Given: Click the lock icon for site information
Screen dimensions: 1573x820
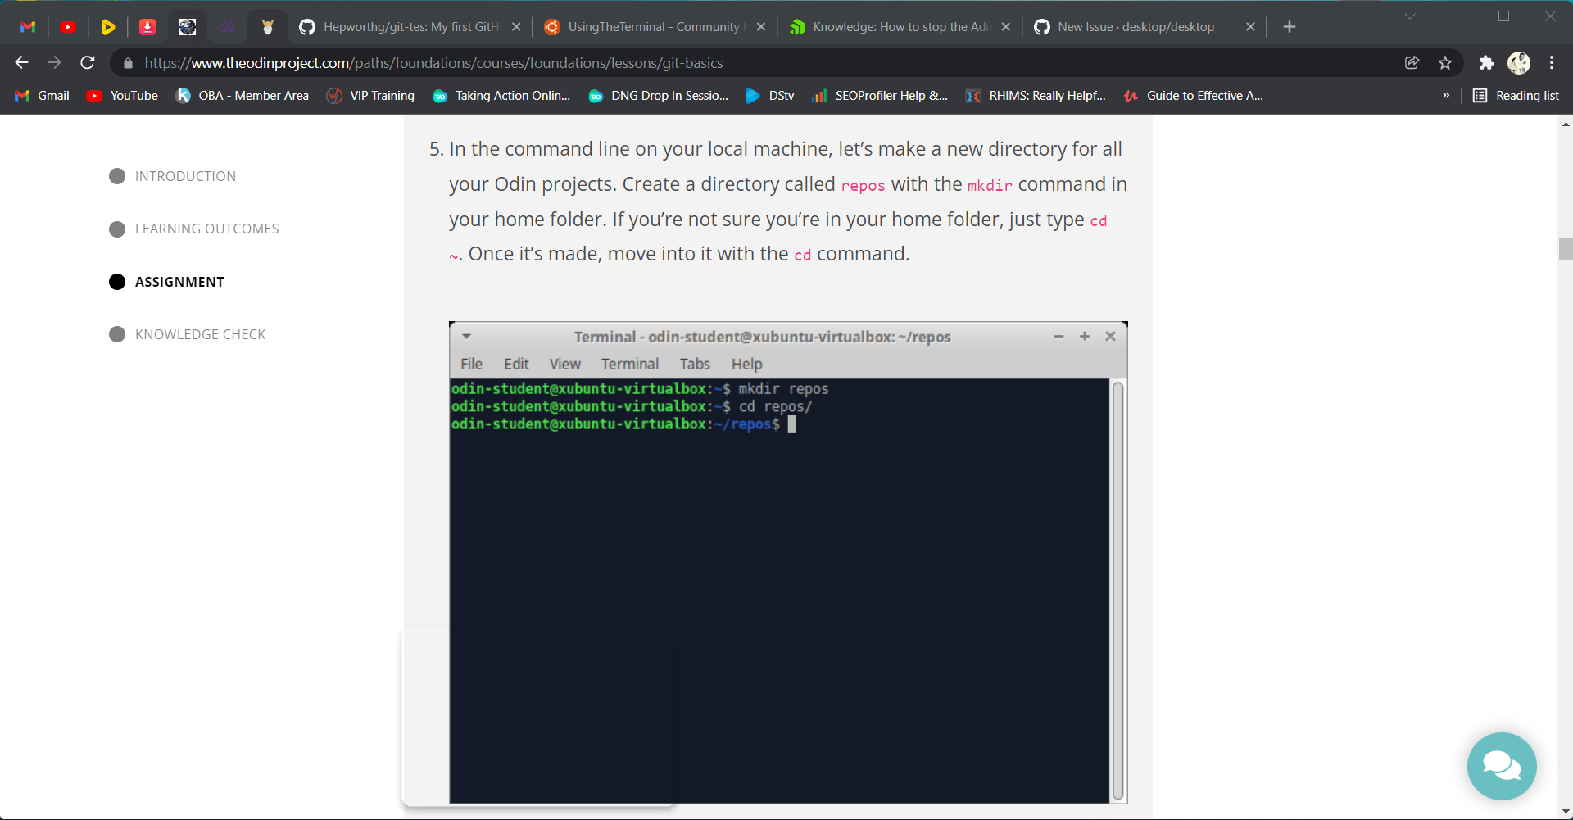Looking at the screenshot, I should (x=128, y=62).
